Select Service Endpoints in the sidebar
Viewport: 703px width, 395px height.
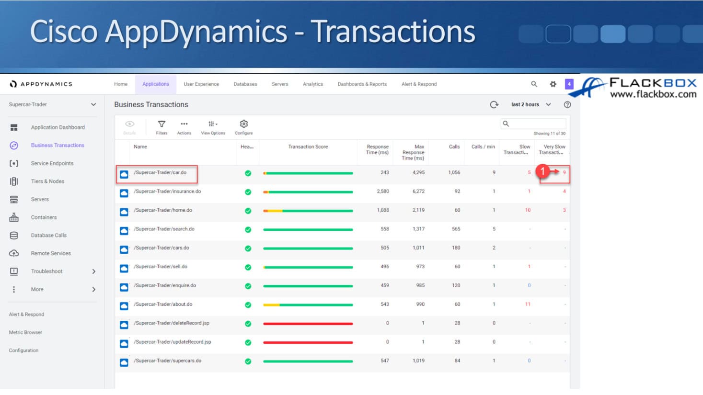52,163
